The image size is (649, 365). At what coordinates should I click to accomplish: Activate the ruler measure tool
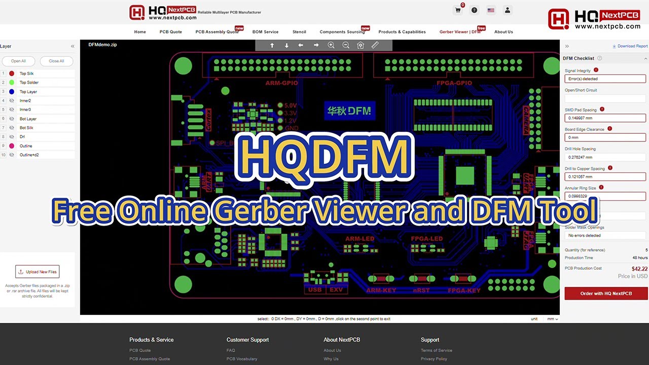click(x=375, y=45)
